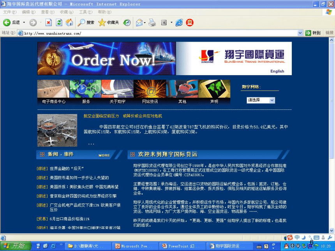Open the 电子商务中心 navigation tile
335x251 pixels.
point(53,92)
